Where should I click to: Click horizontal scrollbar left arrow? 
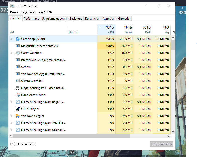(x=11, y=136)
